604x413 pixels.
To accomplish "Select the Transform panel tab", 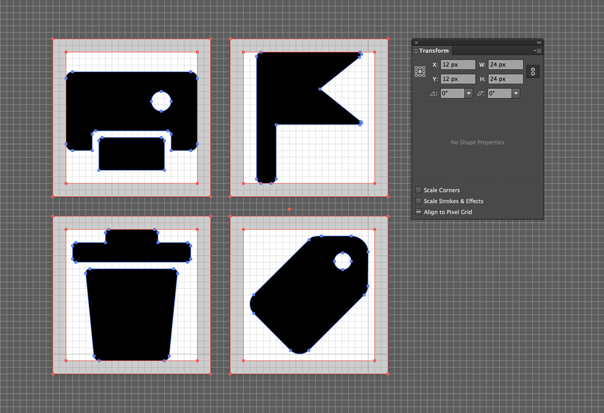I will (x=432, y=51).
